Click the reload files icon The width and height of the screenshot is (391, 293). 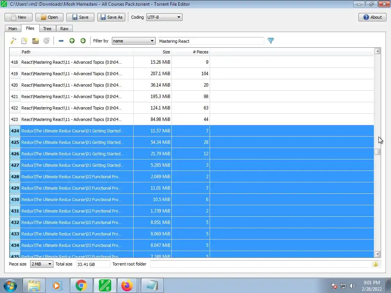46,40
